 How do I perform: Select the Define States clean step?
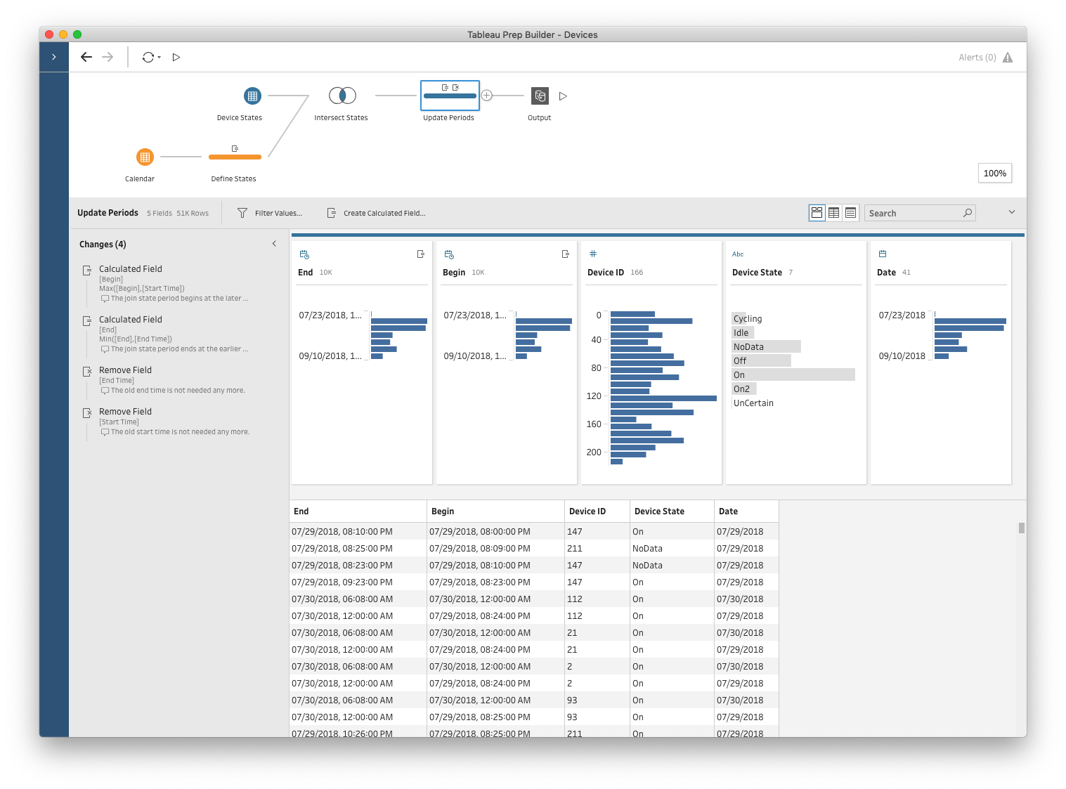pos(235,156)
